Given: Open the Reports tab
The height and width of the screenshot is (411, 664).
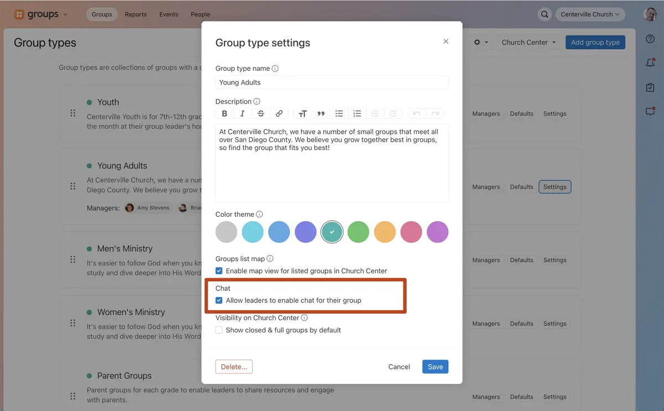Looking at the screenshot, I should pos(136,14).
